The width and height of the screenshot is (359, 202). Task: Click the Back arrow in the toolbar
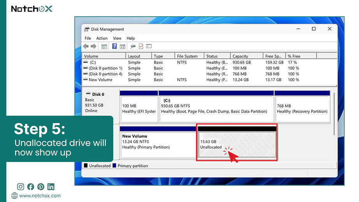tap(86, 46)
